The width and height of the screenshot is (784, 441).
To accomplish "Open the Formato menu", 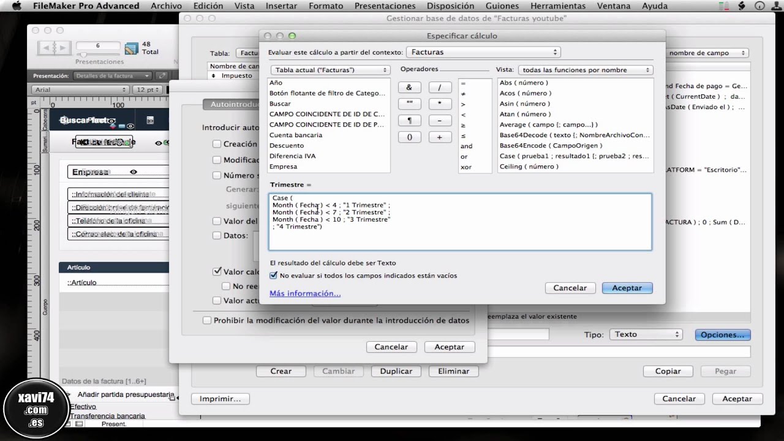I will [x=326, y=6].
